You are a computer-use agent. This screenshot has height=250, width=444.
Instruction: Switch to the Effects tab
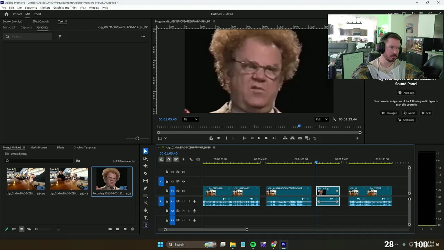(60, 148)
